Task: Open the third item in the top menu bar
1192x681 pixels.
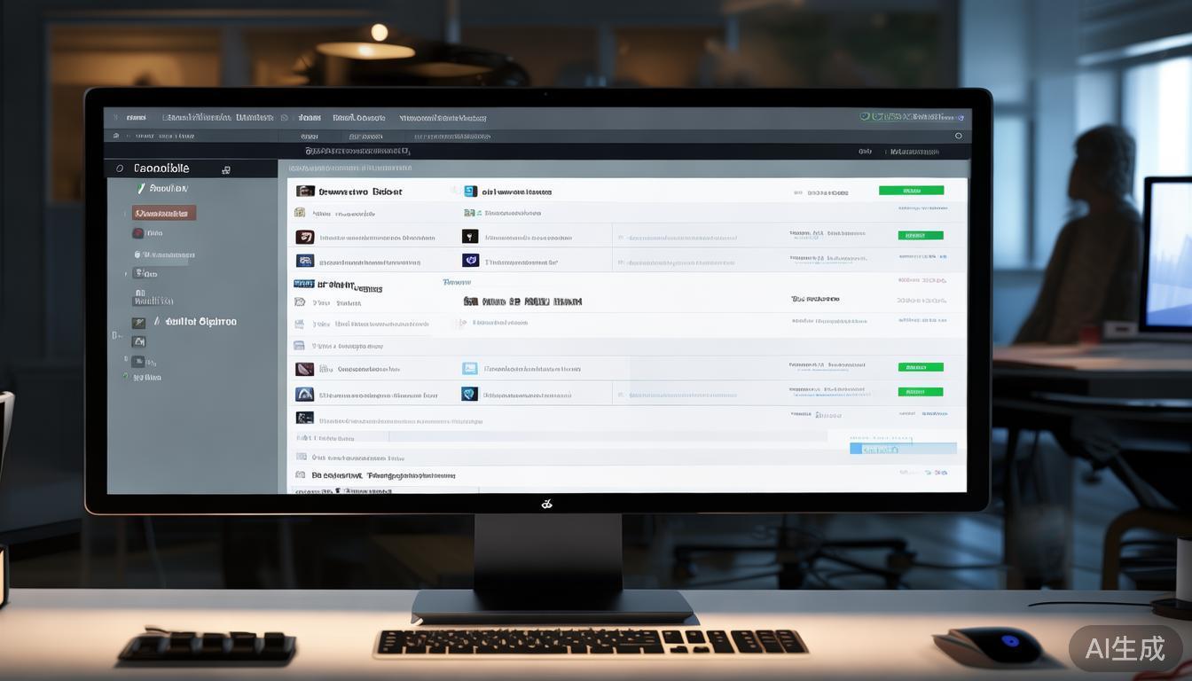Action: [x=310, y=117]
